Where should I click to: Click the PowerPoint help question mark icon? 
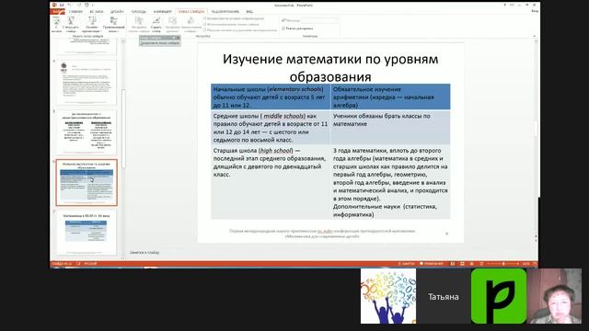(x=504, y=5)
